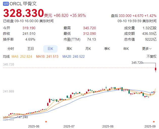
Task: Switch to the 周K weekly chart tab
Action: click(x=69, y=49)
